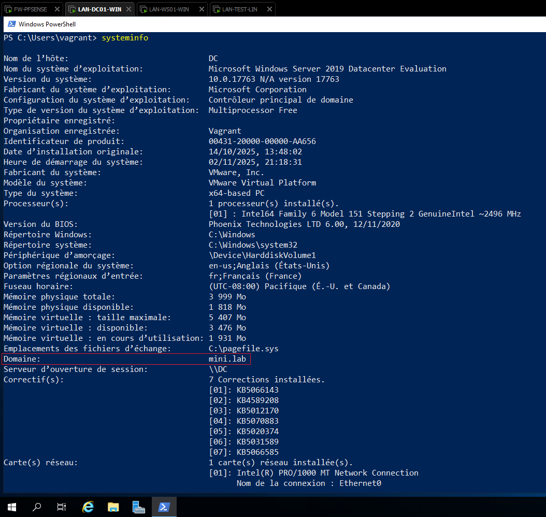546x517 pixels.
Task: Click 'Phoenix Technologies LTD 6.00, 12/11/2020' text
Action: (x=304, y=224)
